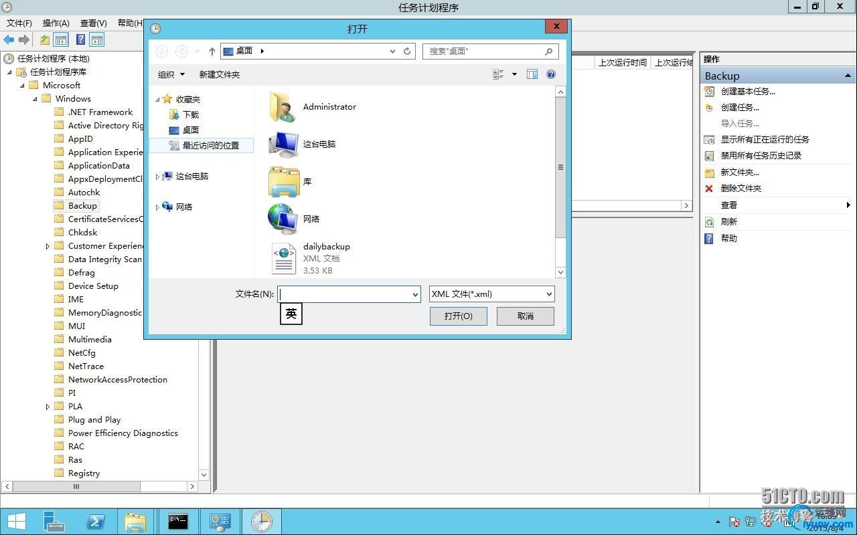
Task: Select 下载 in the favorites list
Action: (191, 115)
